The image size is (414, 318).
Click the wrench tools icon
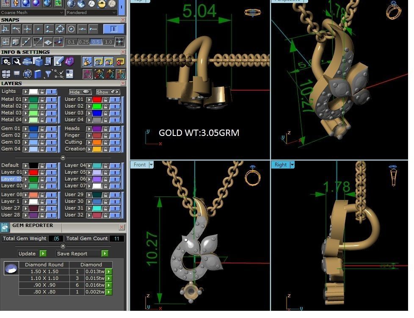[17, 61]
